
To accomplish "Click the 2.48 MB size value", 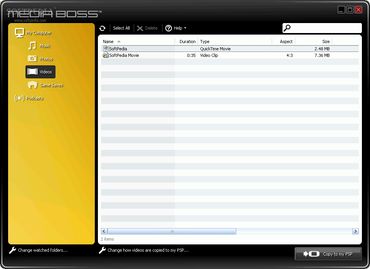I will point(322,49).
